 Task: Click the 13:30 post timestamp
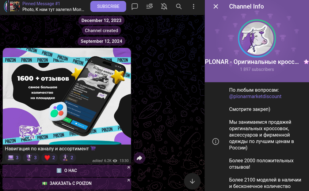point(124,161)
